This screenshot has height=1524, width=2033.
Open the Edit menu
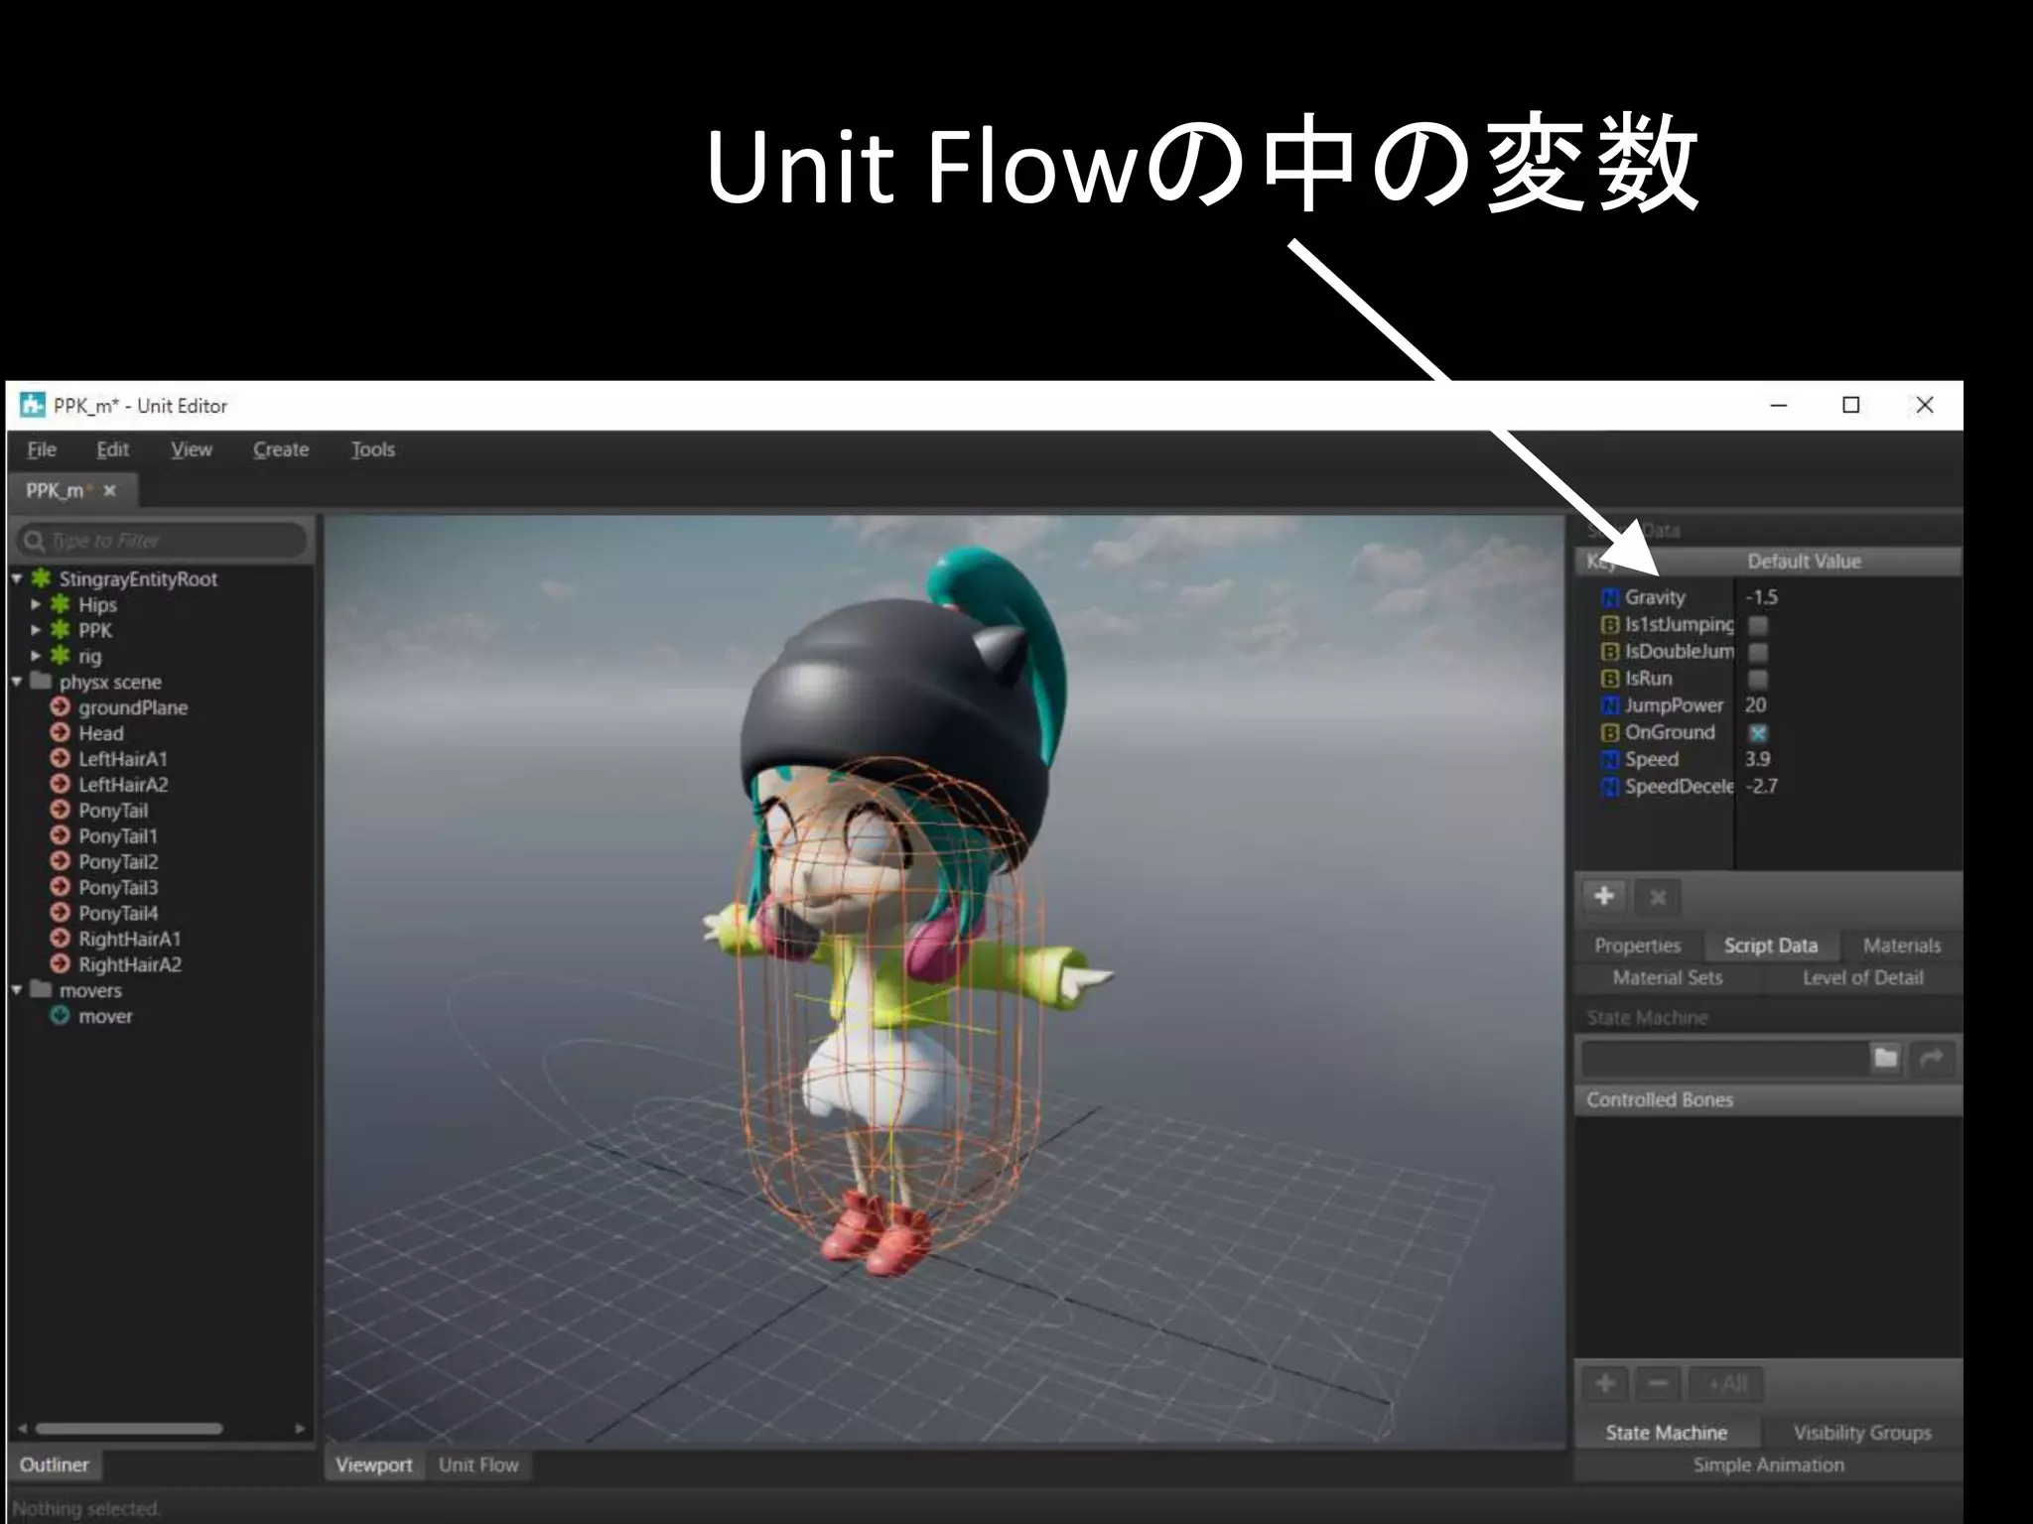click(x=112, y=449)
